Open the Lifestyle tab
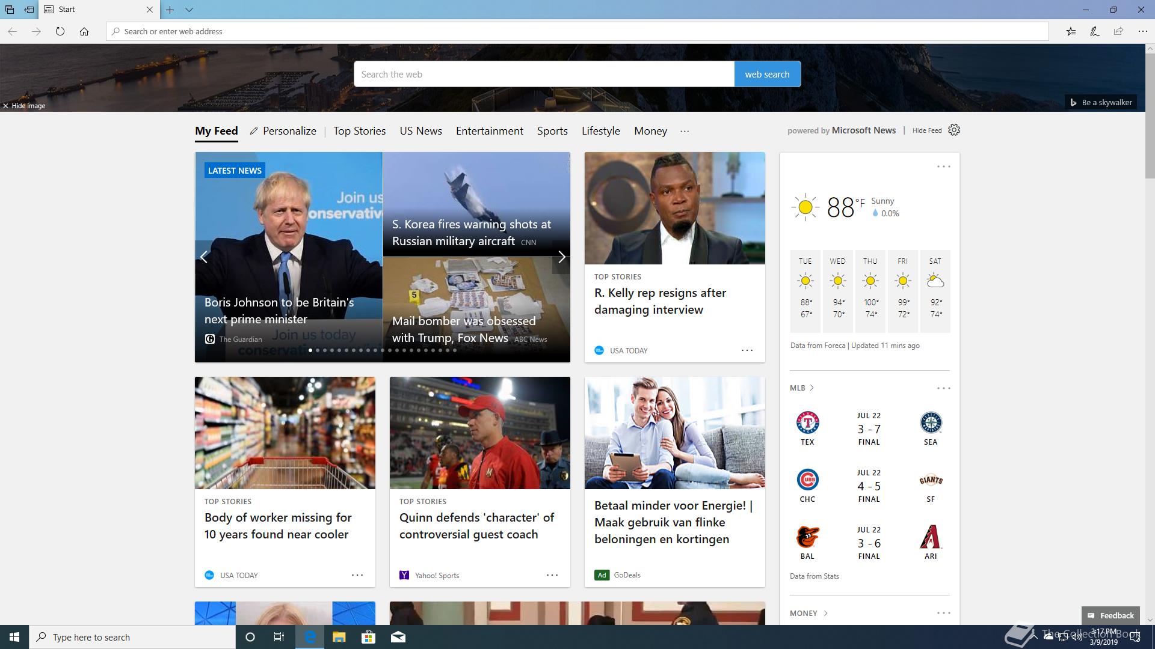1155x649 pixels. (601, 131)
